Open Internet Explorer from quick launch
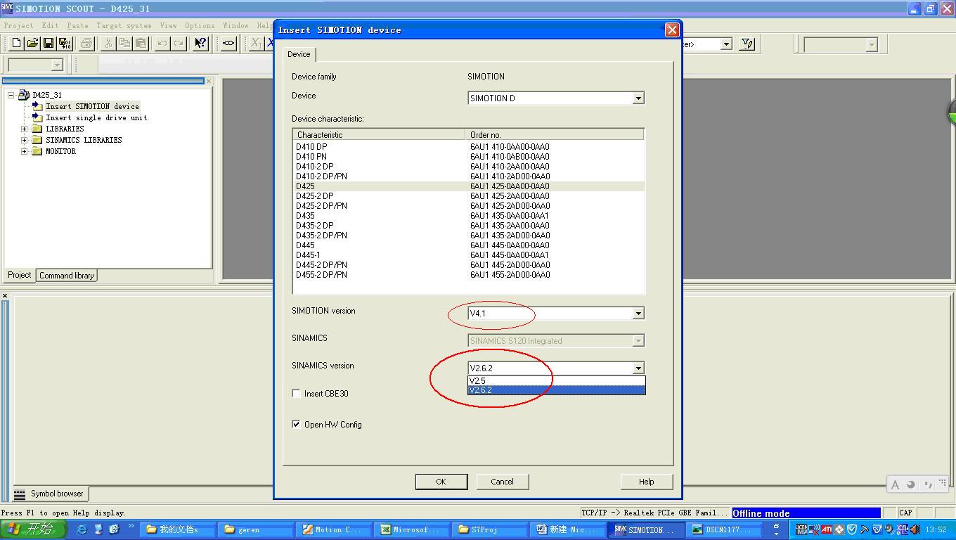 [82, 529]
